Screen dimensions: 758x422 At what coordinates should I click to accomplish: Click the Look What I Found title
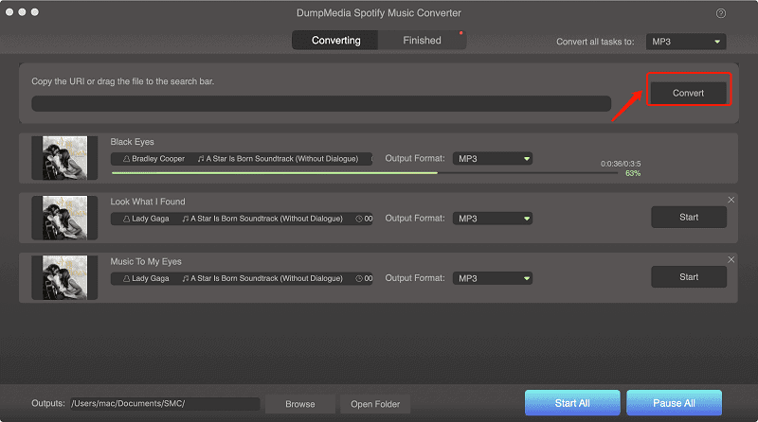(x=148, y=202)
